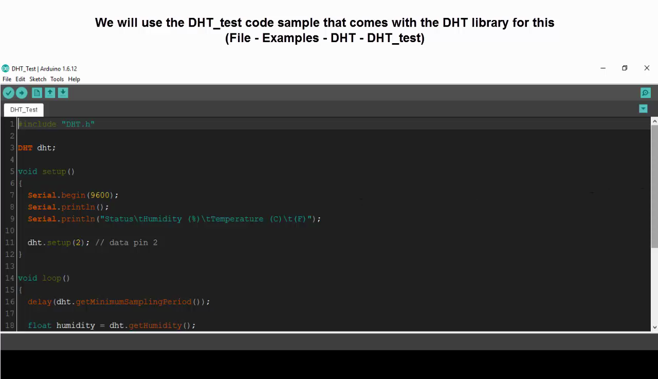
Task: Click the vertical scrollbar track in editor
Action: (x=654, y=288)
